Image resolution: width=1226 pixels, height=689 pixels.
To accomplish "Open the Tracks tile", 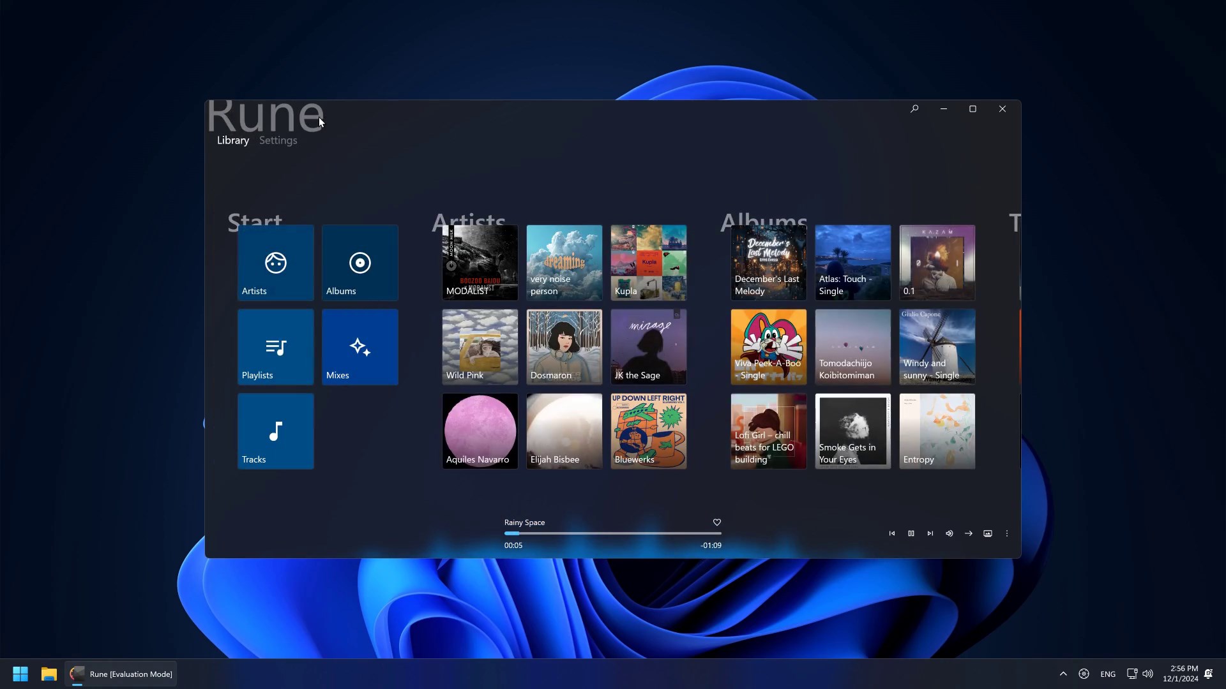I will coord(275,431).
